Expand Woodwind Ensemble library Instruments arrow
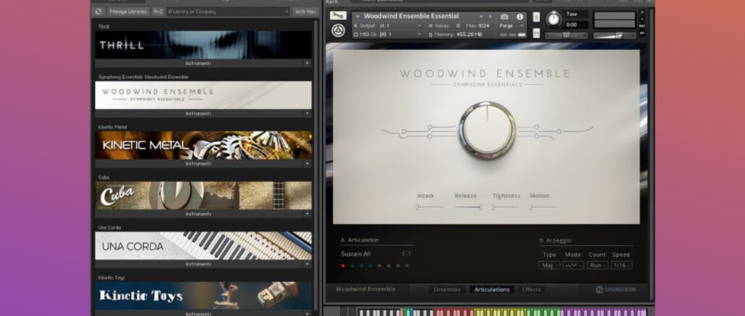Image resolution: width=745 pixels, height=316 pixels. tap(307, 114)
